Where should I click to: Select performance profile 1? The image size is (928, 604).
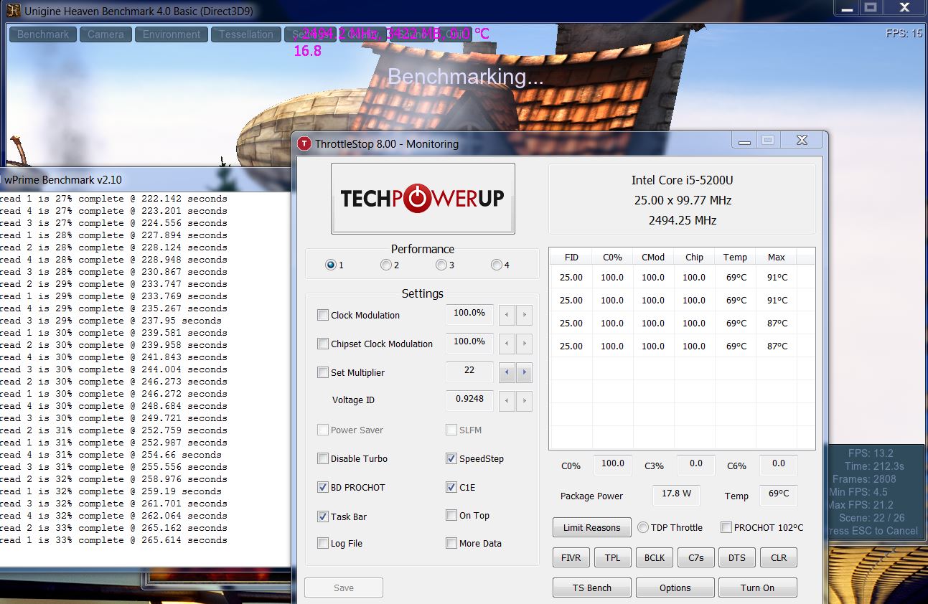coord(331,265)
